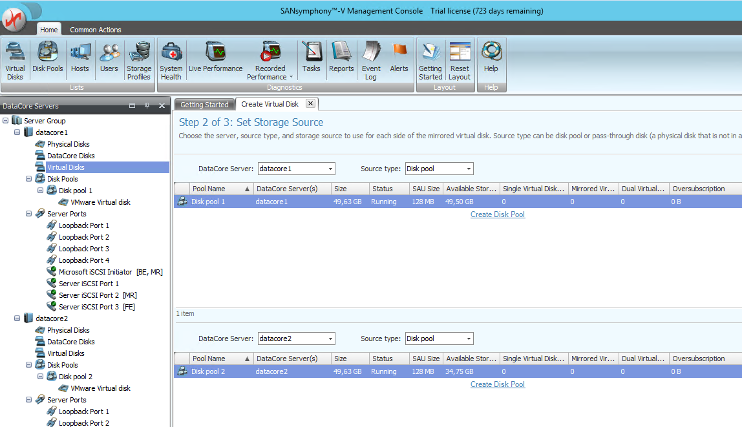Viewport: 742px width, 427px height.
Task: Collapse Disk Pools under datacore1
Action: 29,179
